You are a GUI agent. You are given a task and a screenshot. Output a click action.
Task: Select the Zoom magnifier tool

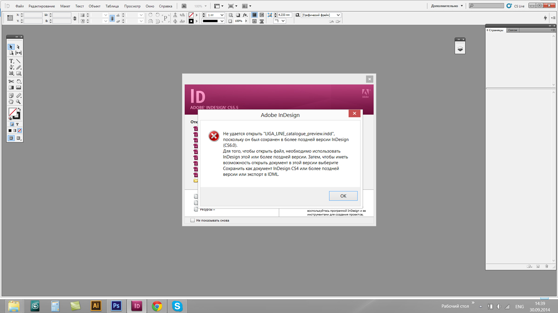point(19,102)
